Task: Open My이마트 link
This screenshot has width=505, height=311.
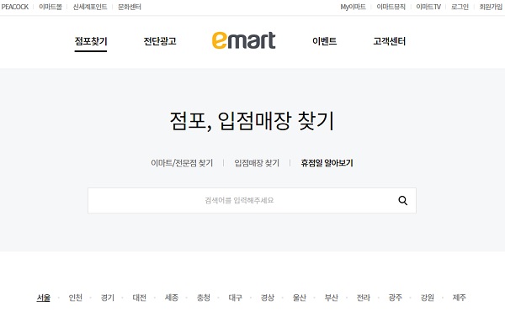Action: tap(353, 7)
